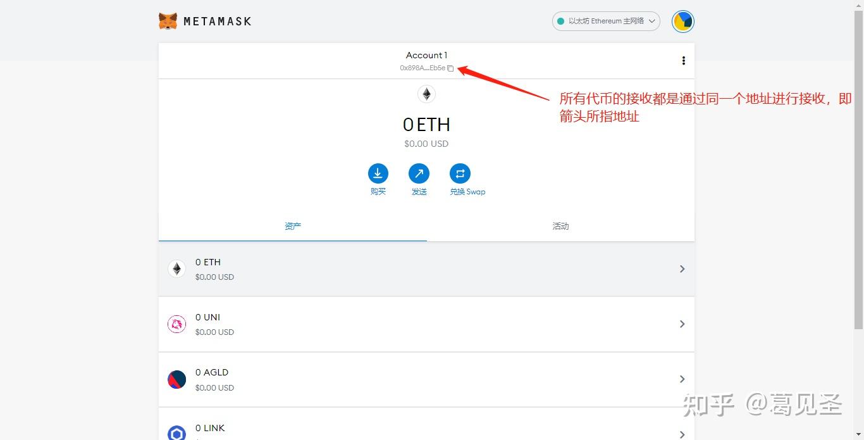Click the 发送 label under send button

[419, 192]
